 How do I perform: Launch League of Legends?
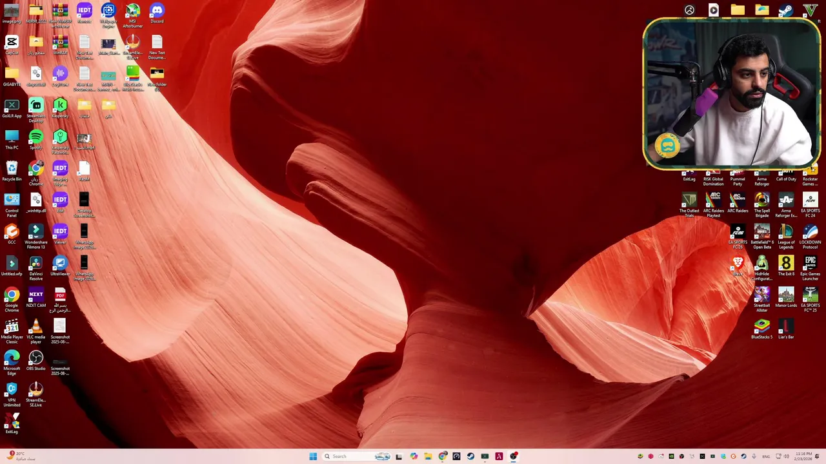(786, 237)
